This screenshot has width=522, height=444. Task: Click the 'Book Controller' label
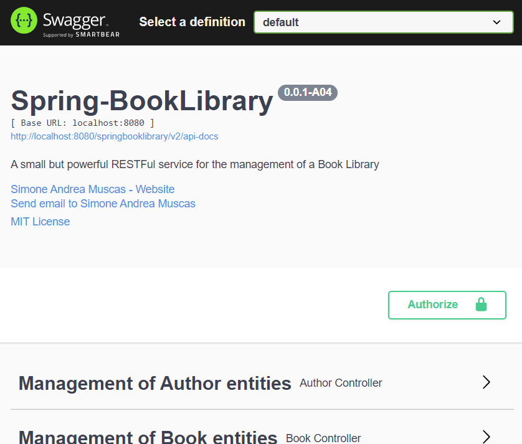click(323, 438)
